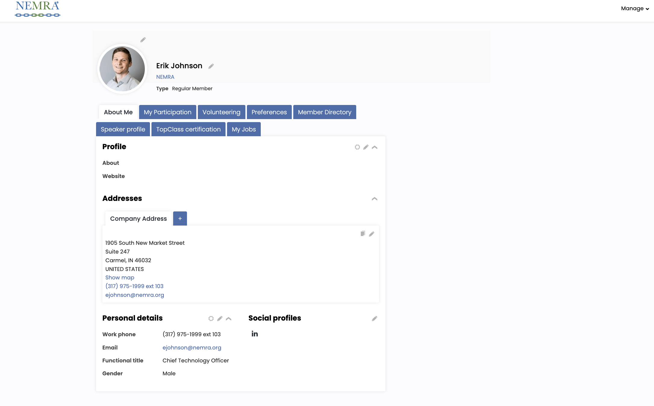Open the Member Directory tab

325,112
